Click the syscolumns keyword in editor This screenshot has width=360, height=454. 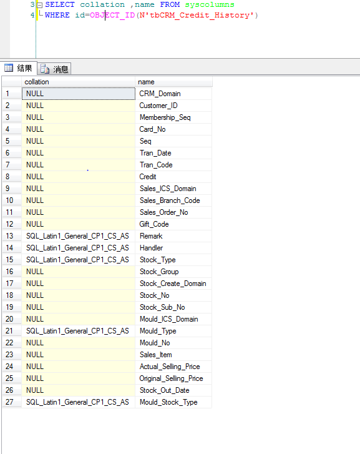pyautogui.click(x=210, y=4)
